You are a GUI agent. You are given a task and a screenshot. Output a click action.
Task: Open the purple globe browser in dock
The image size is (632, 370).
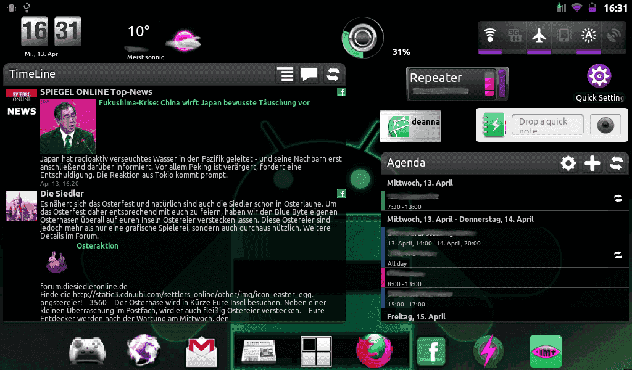tap(143, 350)
